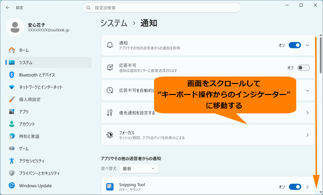The height and width of the screenshot is (195, 323).
Task: Click the システム monitor icon
Action: pos(12,62)
